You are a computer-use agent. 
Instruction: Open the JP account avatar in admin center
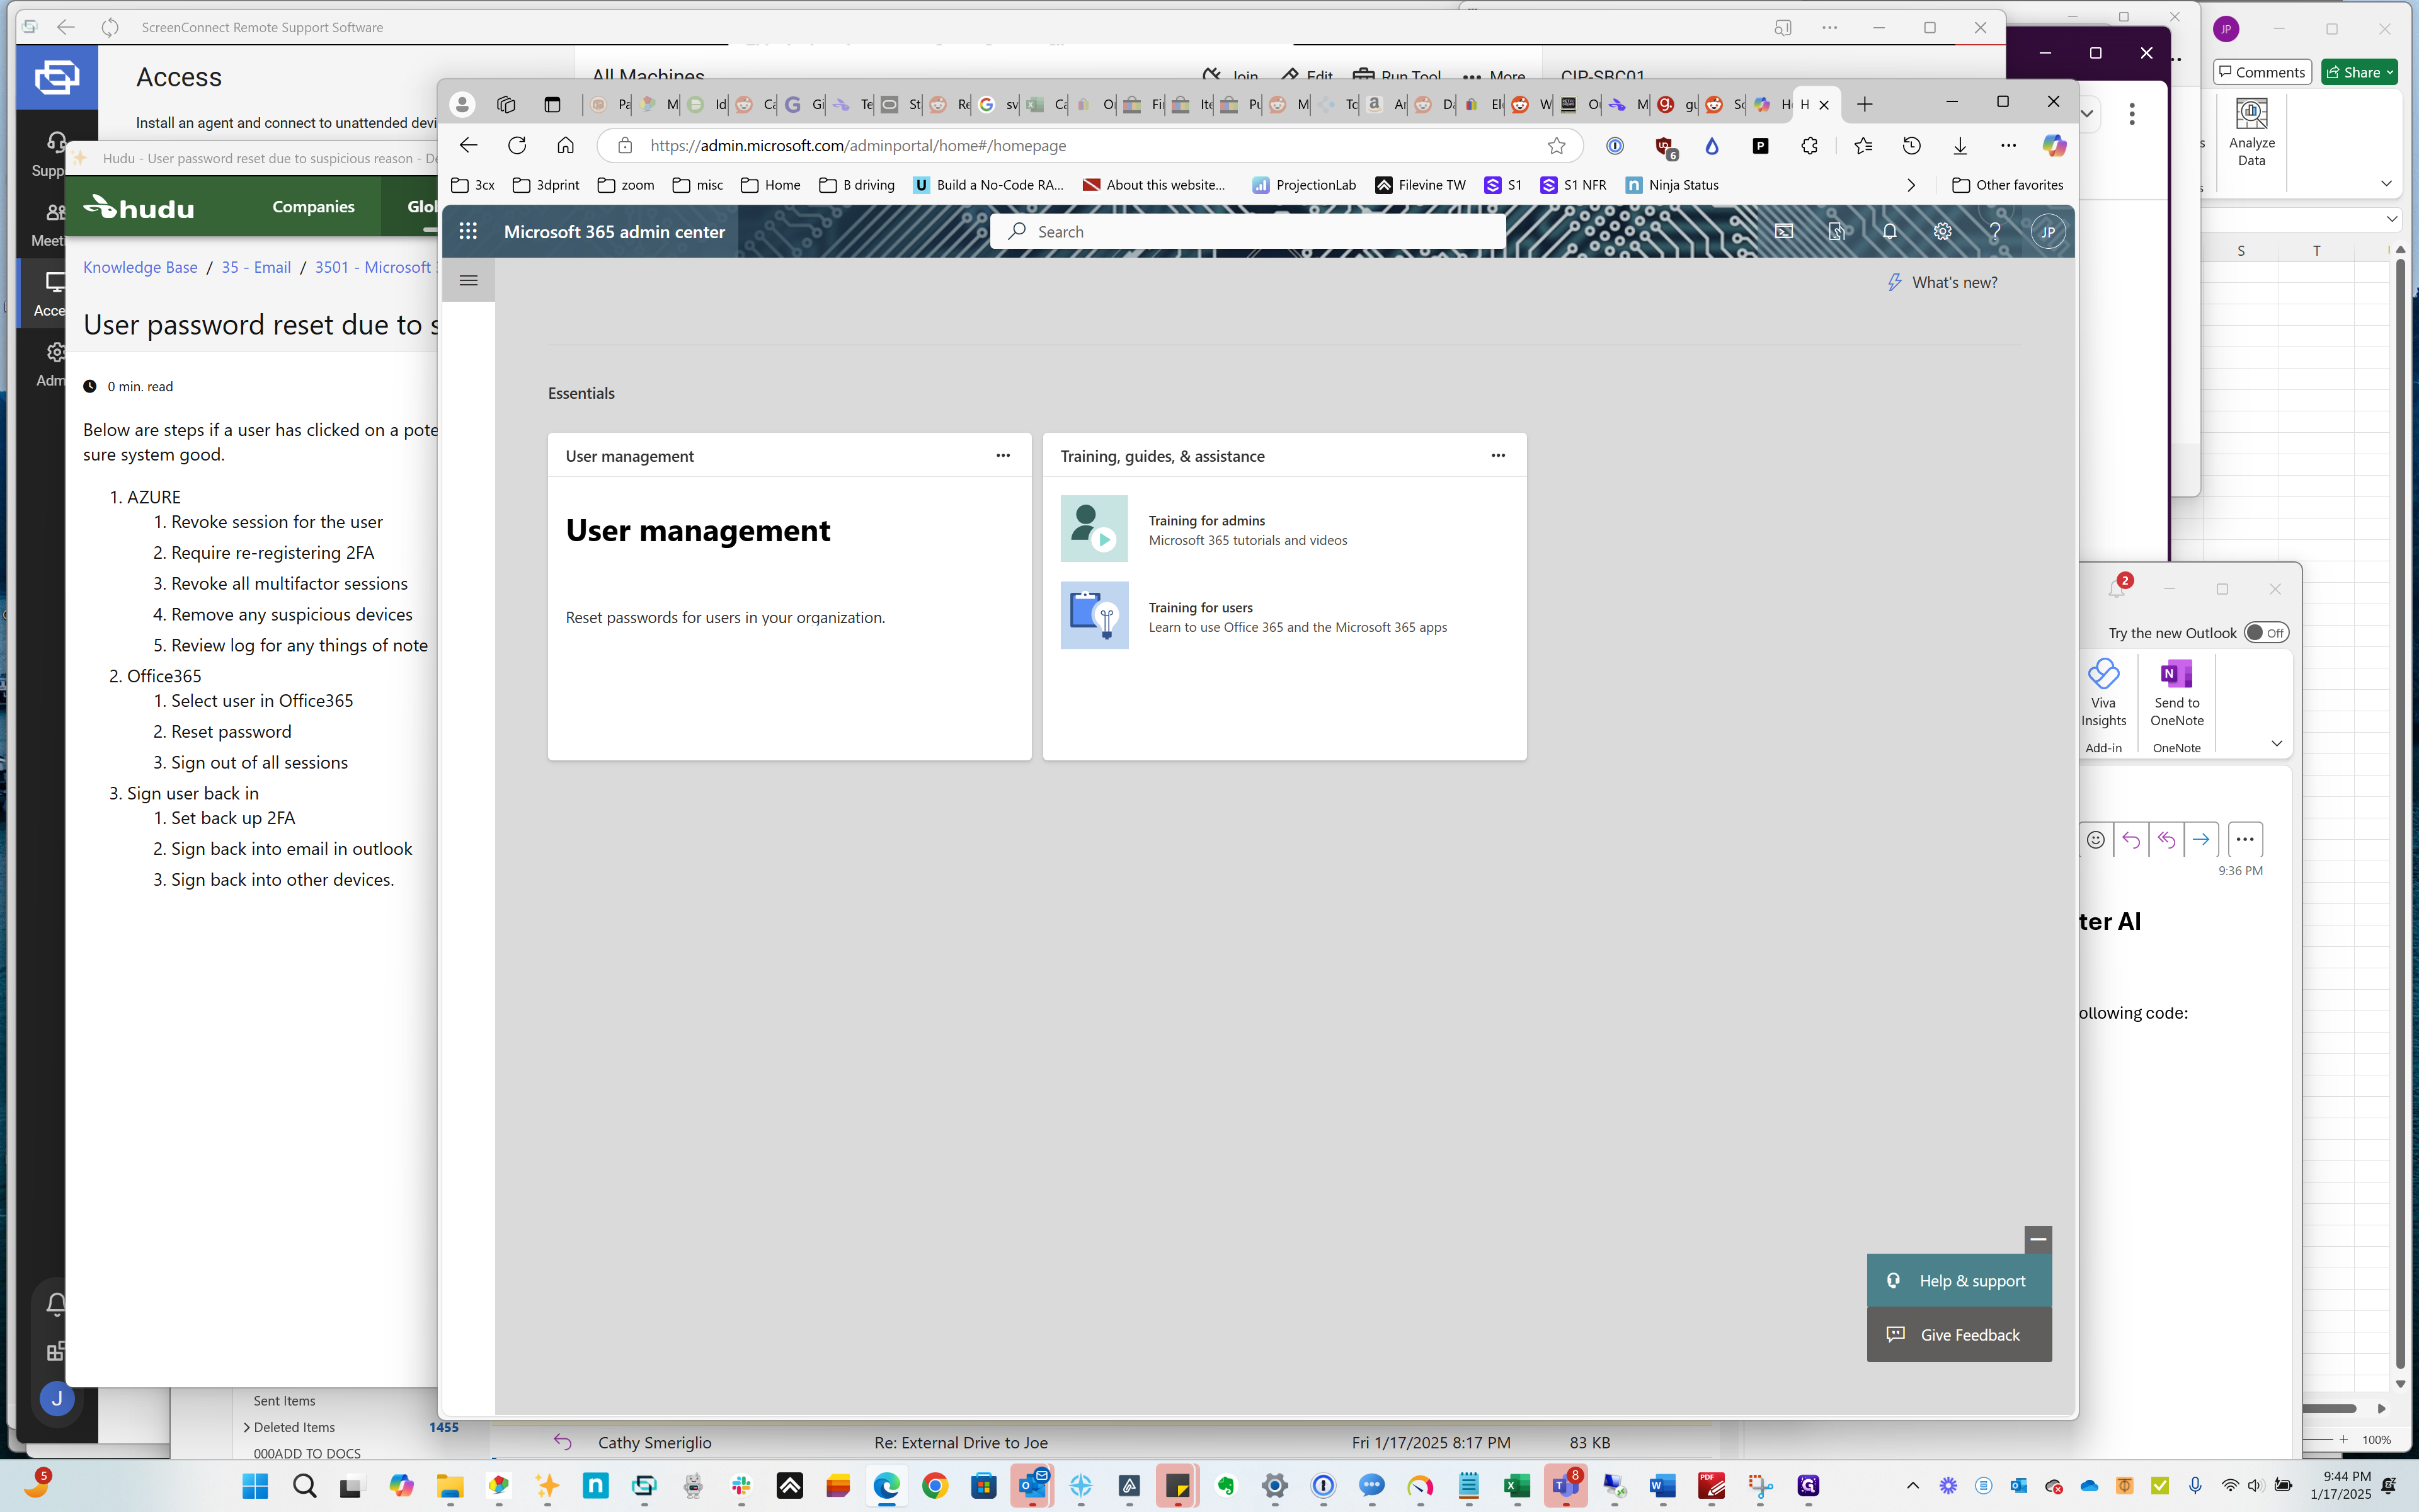[x=2048, y=232]
